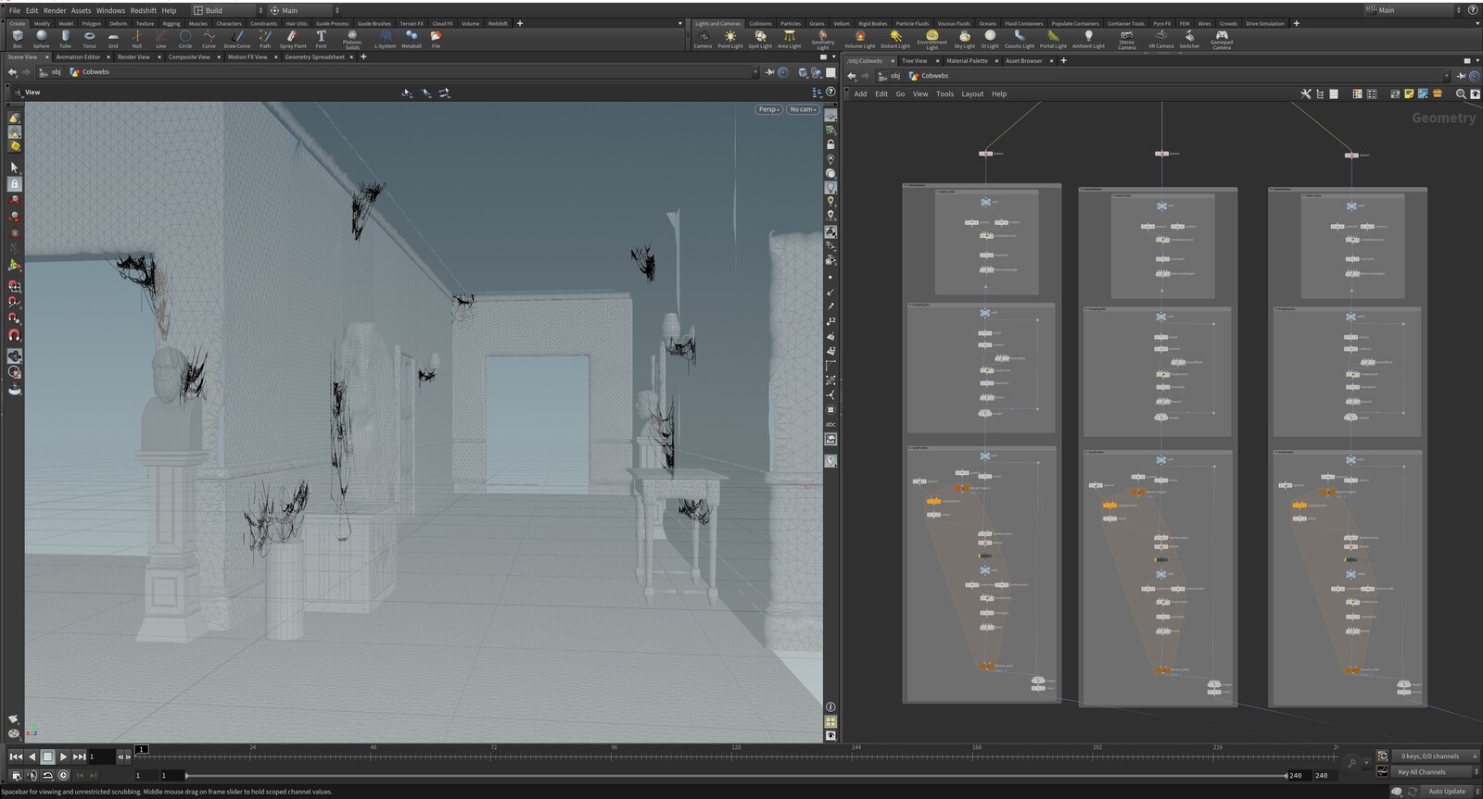
Task: Switch to the Geometry Spreadsheet tab
Action: (314, 56)
